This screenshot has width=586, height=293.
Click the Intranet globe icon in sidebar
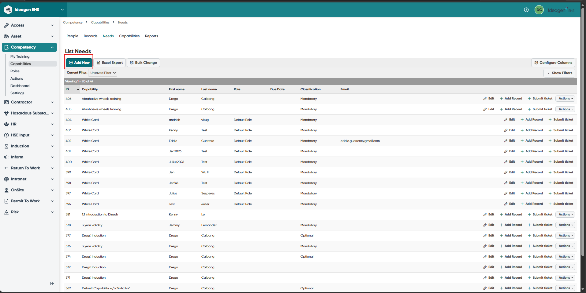(6, 179)
